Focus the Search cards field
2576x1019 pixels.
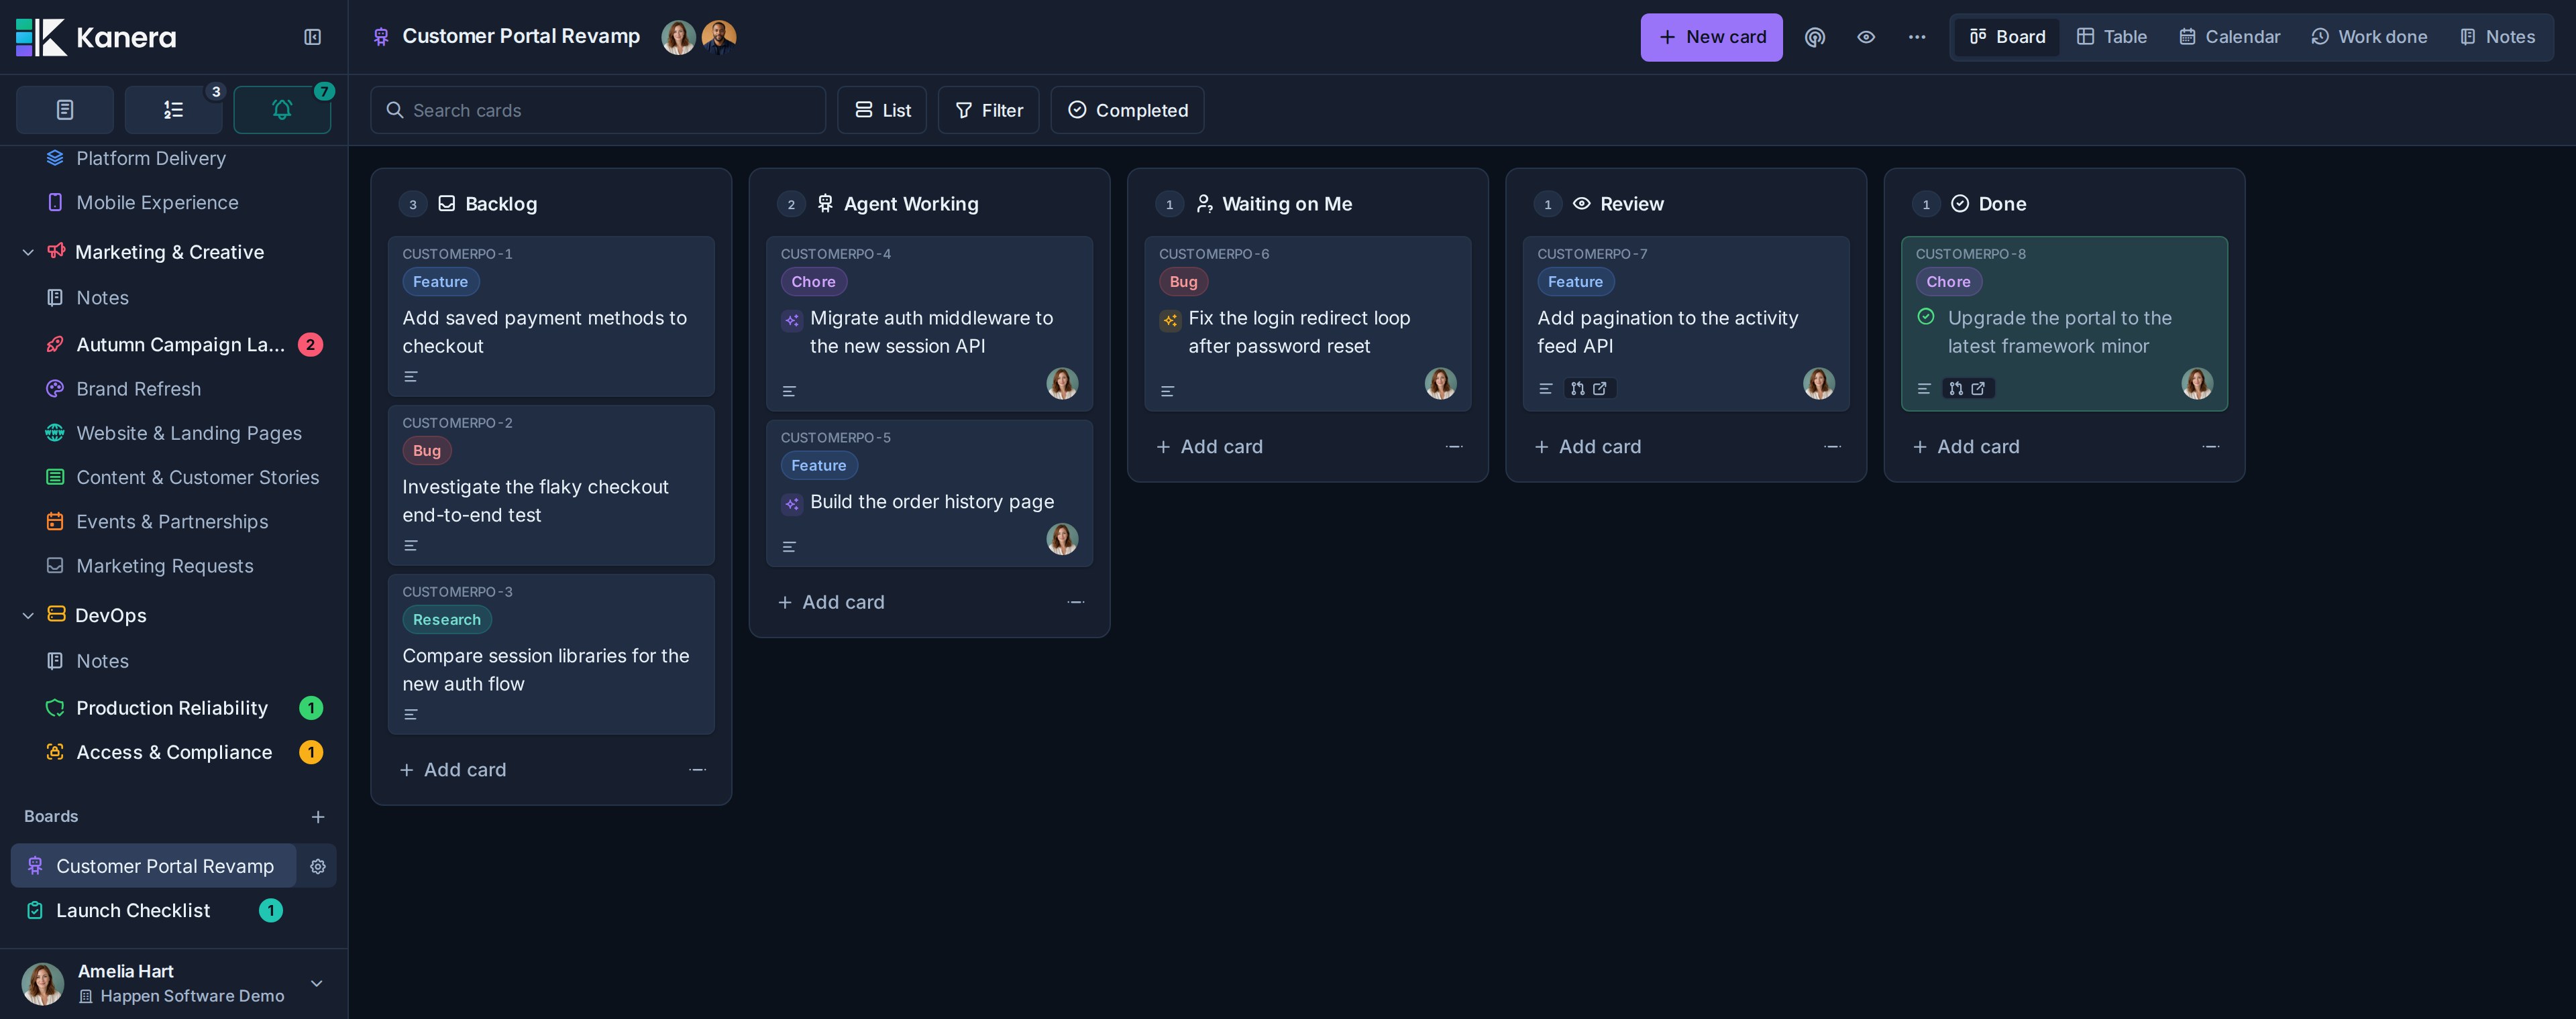click(x=598, y=110)
